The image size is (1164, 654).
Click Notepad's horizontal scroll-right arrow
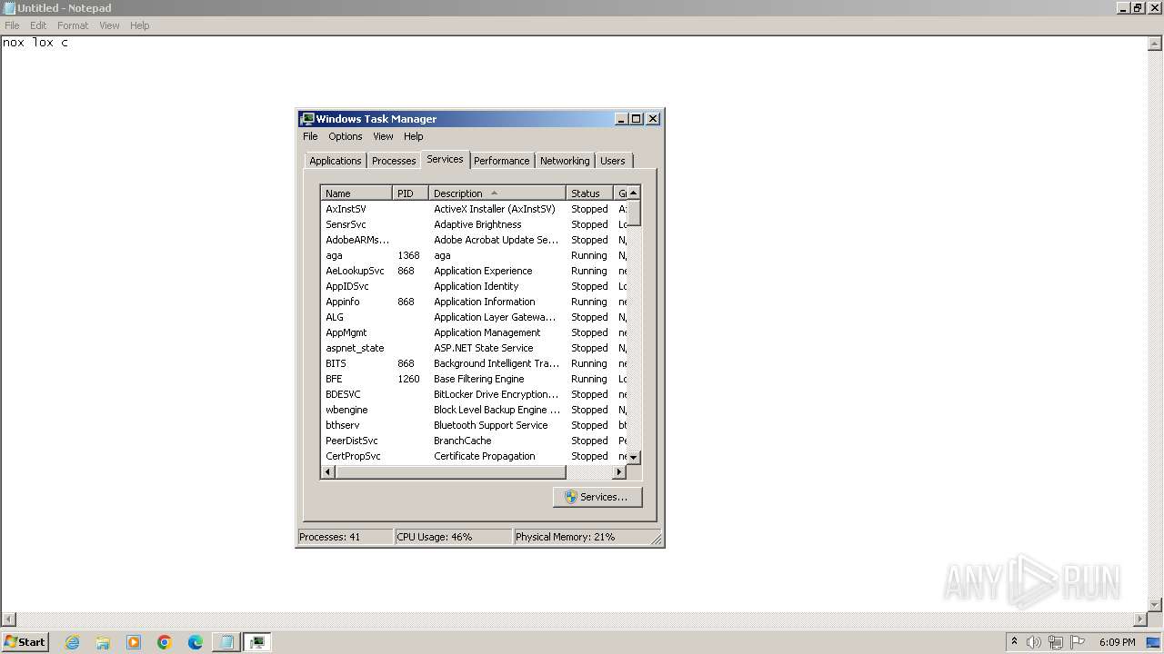[x=1141, y=619]
